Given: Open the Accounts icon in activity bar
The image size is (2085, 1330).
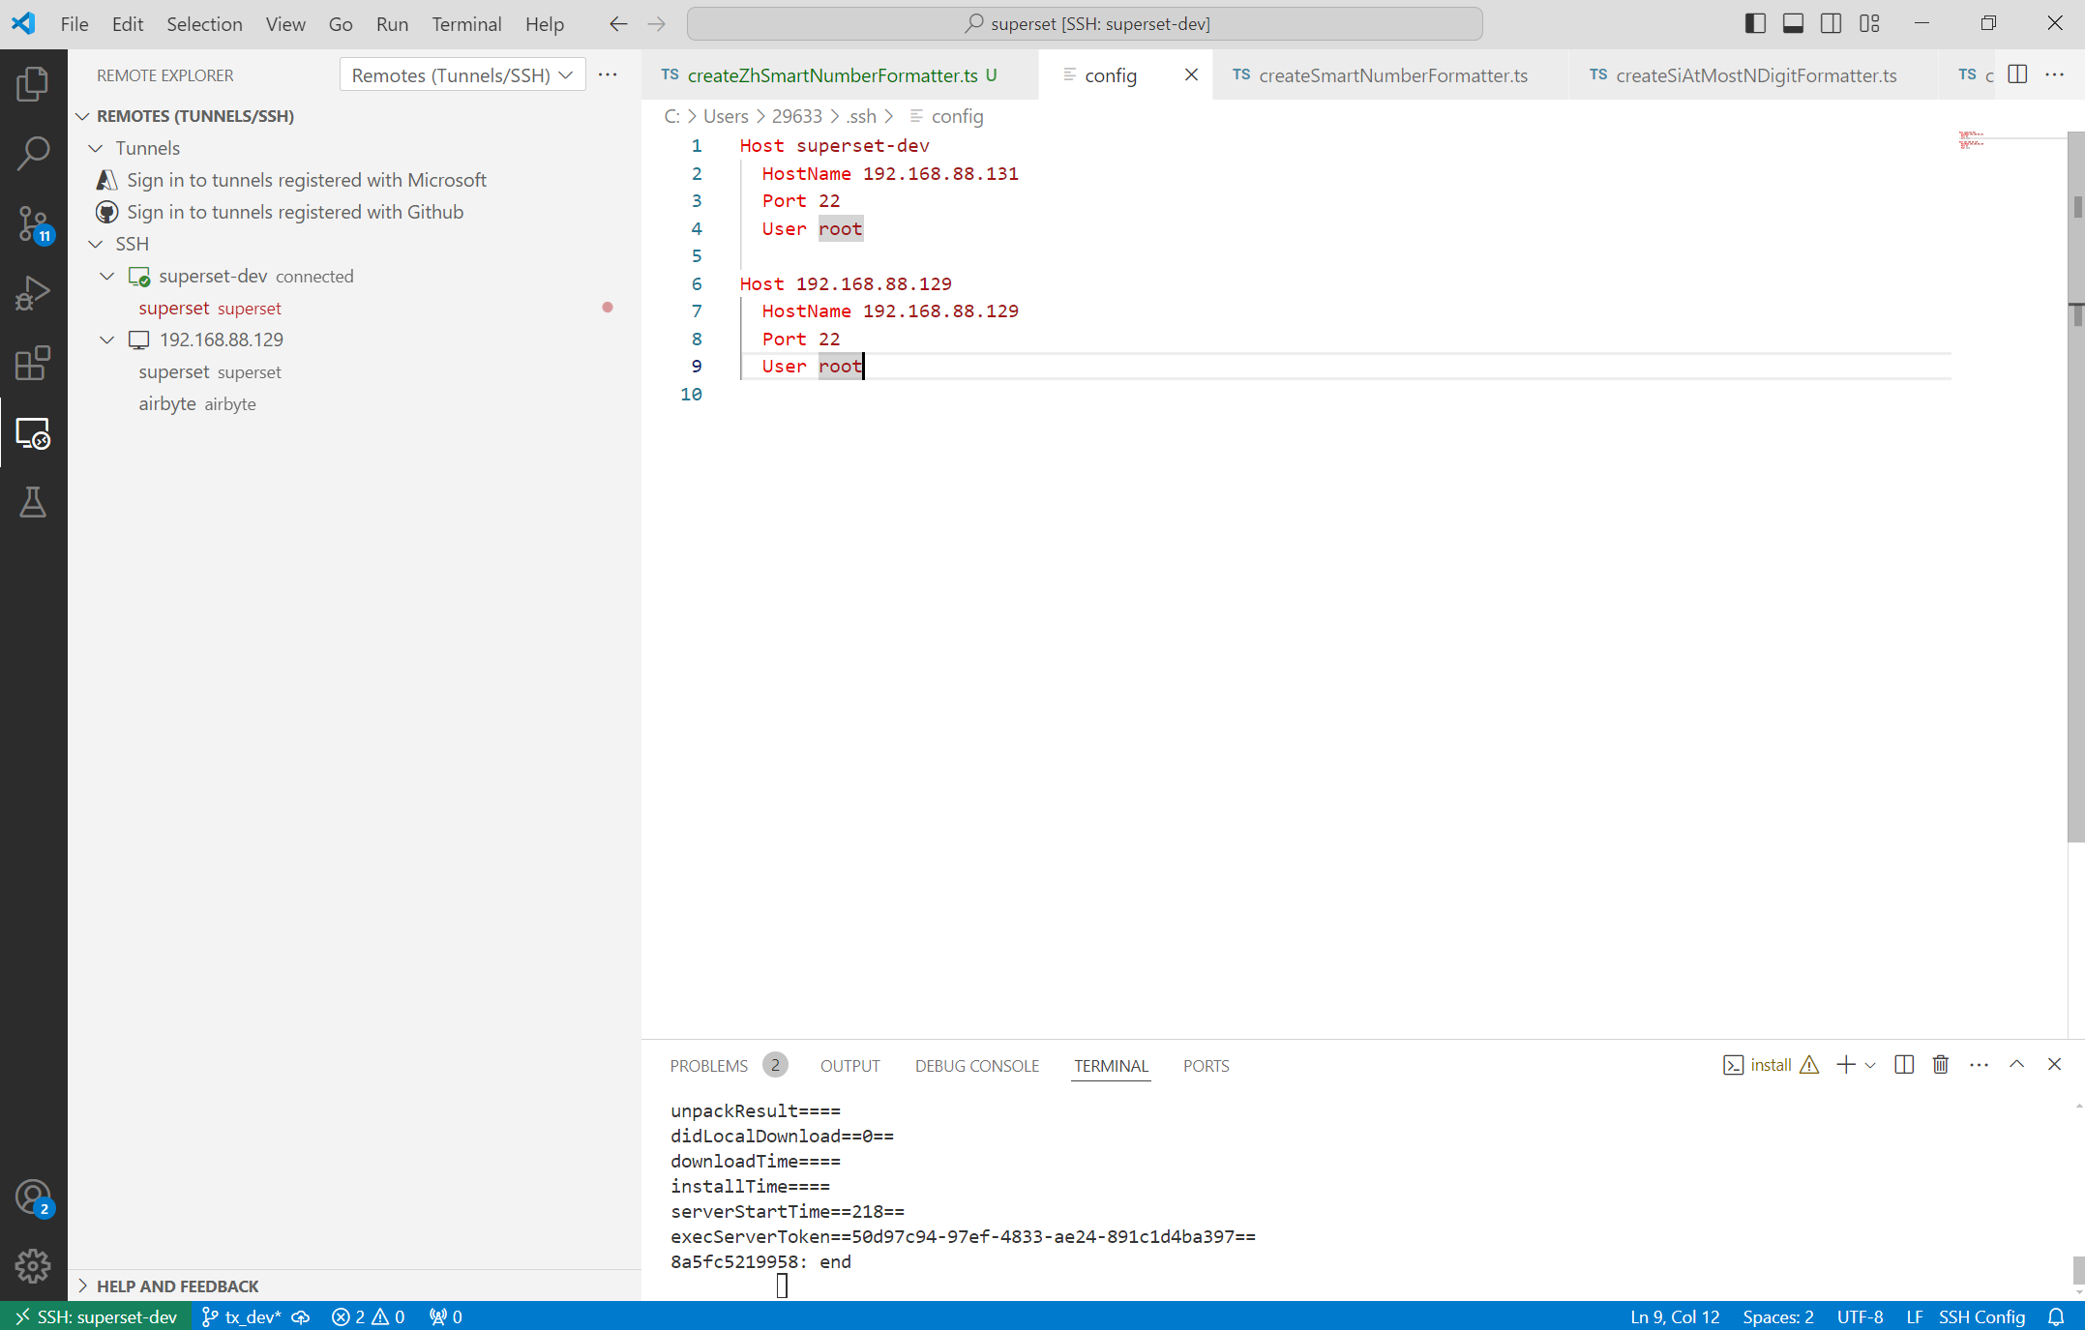Looking at the screenshot, I should click(33, 1197).
